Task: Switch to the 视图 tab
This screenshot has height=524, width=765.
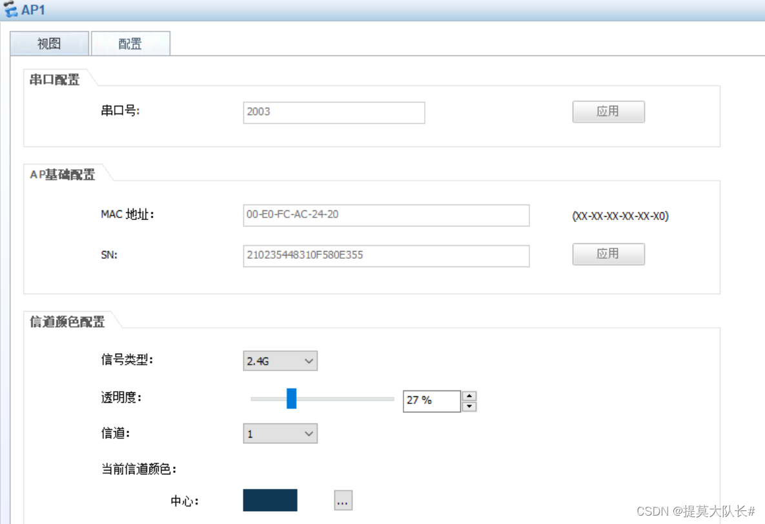Action: point(48,43)
